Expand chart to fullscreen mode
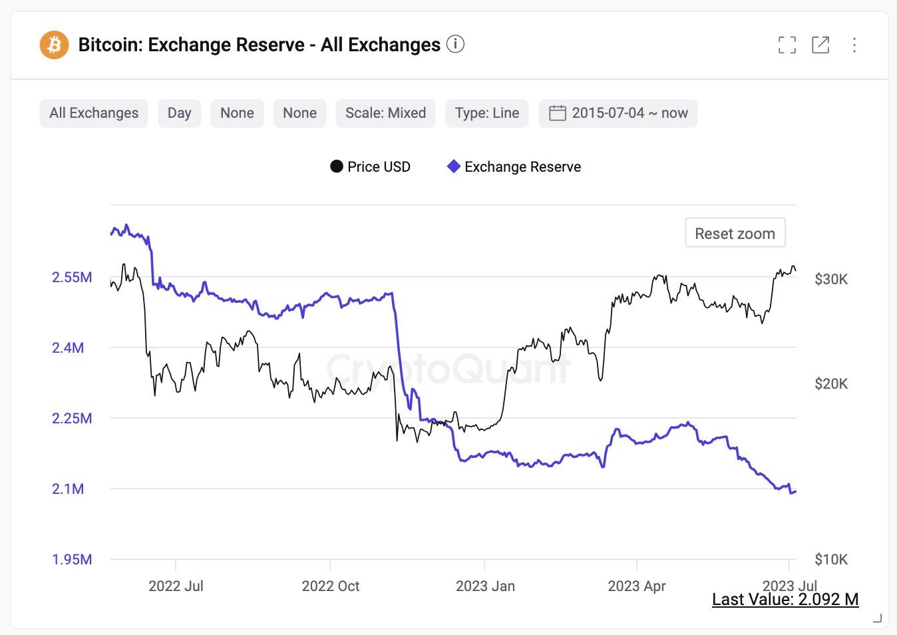 point(787,45)
